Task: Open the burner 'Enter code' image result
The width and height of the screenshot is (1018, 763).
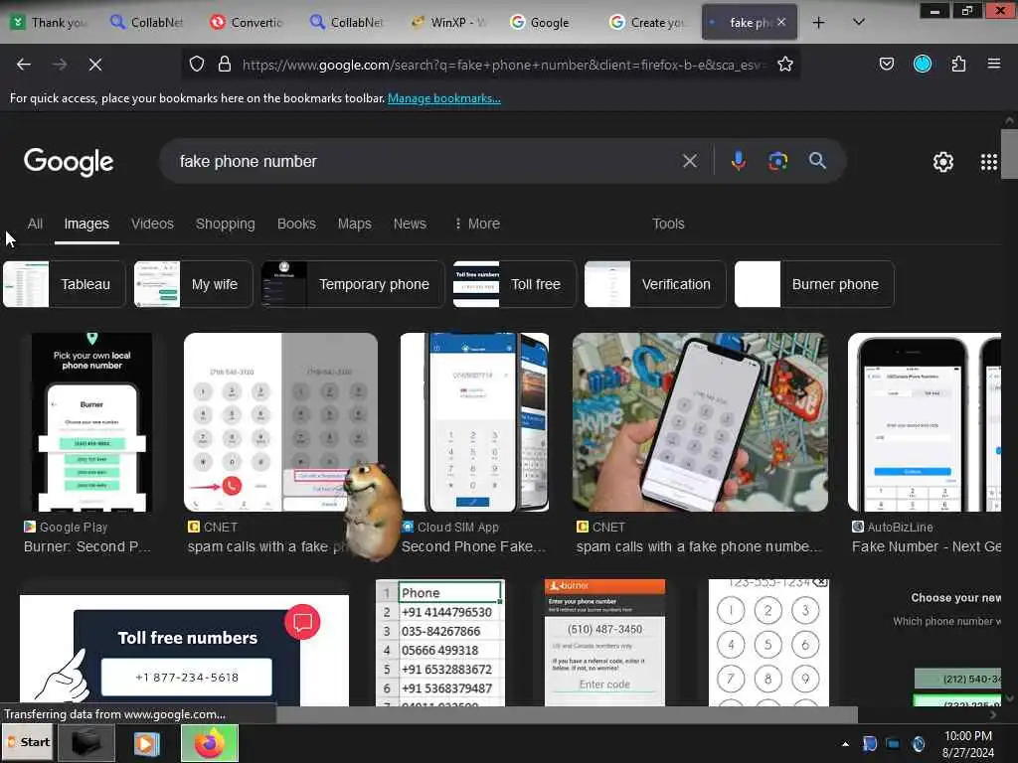Action: 605,643
